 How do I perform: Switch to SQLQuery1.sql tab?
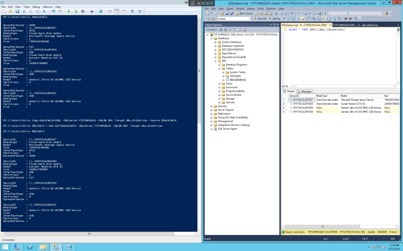coord(304,25)
